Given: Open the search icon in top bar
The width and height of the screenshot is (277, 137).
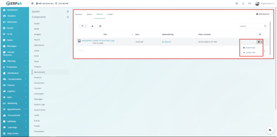Looking at the screenshot, I should [237, 3].
